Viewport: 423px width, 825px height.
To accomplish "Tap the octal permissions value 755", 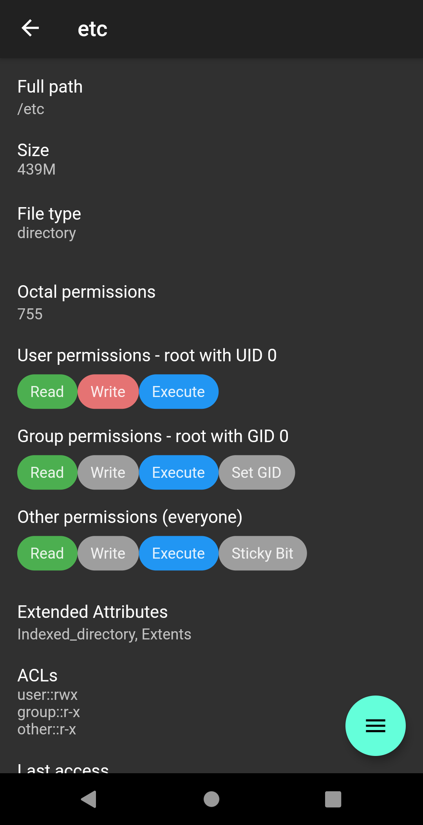I will pos(30,314).
